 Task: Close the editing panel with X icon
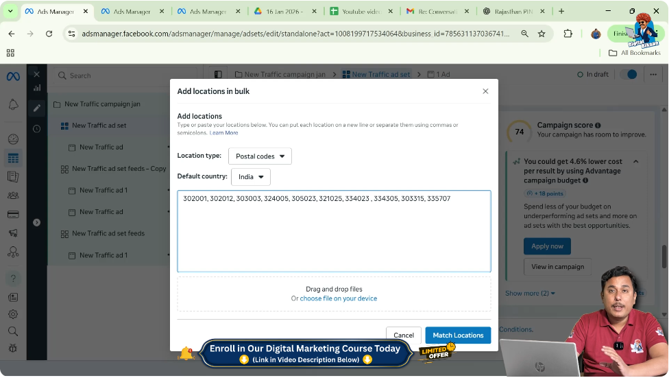(37, 74)
